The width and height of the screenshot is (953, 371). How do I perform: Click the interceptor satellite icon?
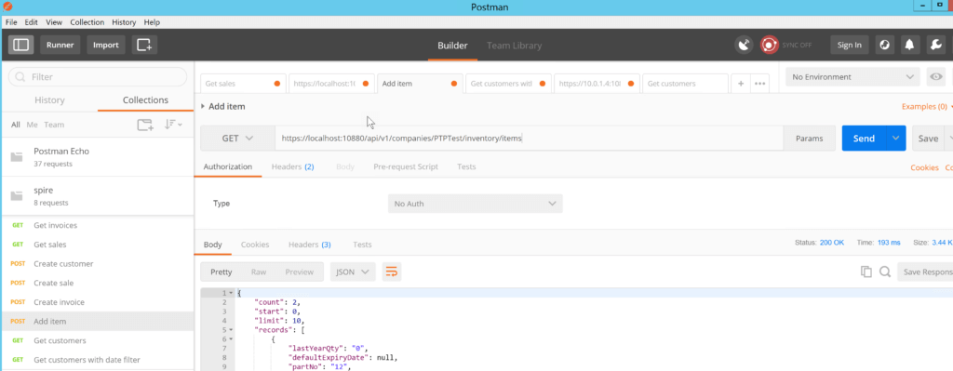[x=744, y=45]
